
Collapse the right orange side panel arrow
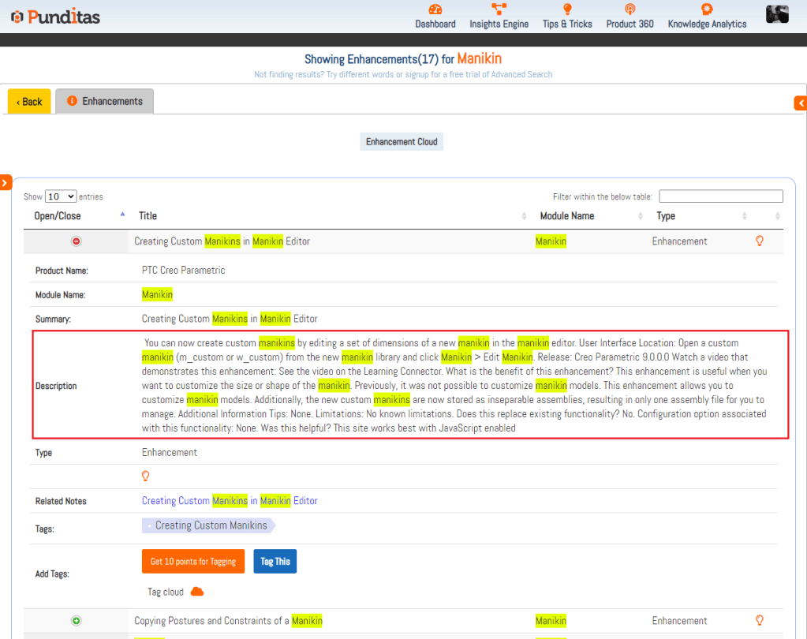(801, 103)
